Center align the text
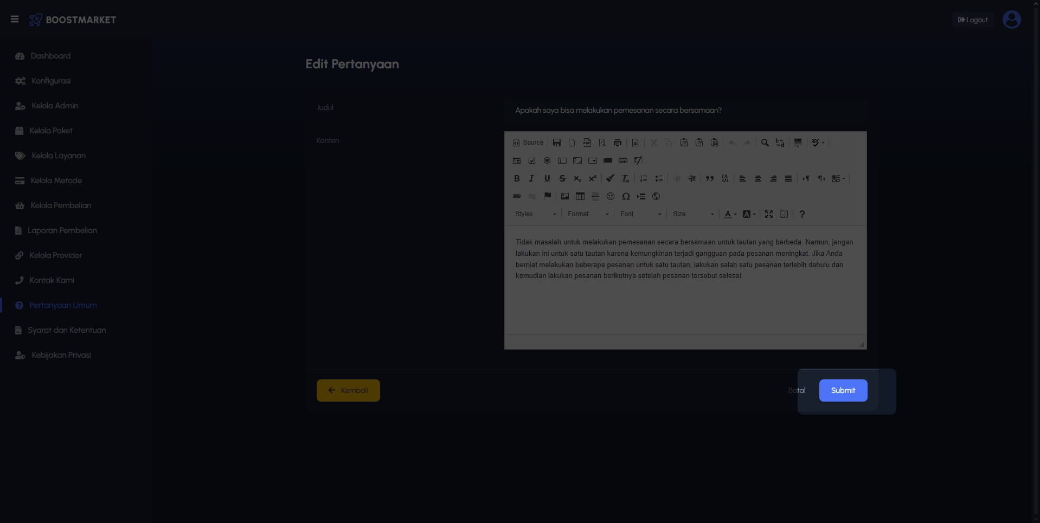Viewport: 1040px width, 523px height. click(x=758, y=178)
